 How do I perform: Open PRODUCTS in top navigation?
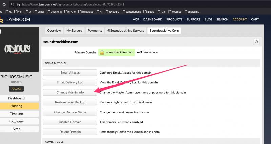pos(174,20)
